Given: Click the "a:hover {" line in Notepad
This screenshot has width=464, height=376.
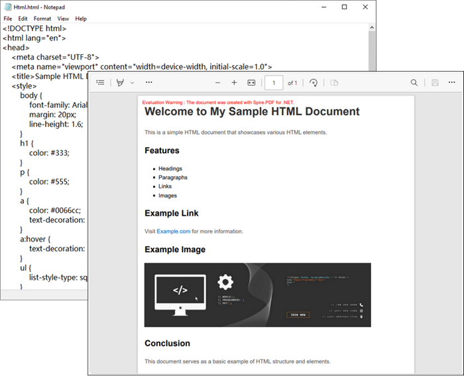Looking at the screenshot, I should [x=35, y=239].
